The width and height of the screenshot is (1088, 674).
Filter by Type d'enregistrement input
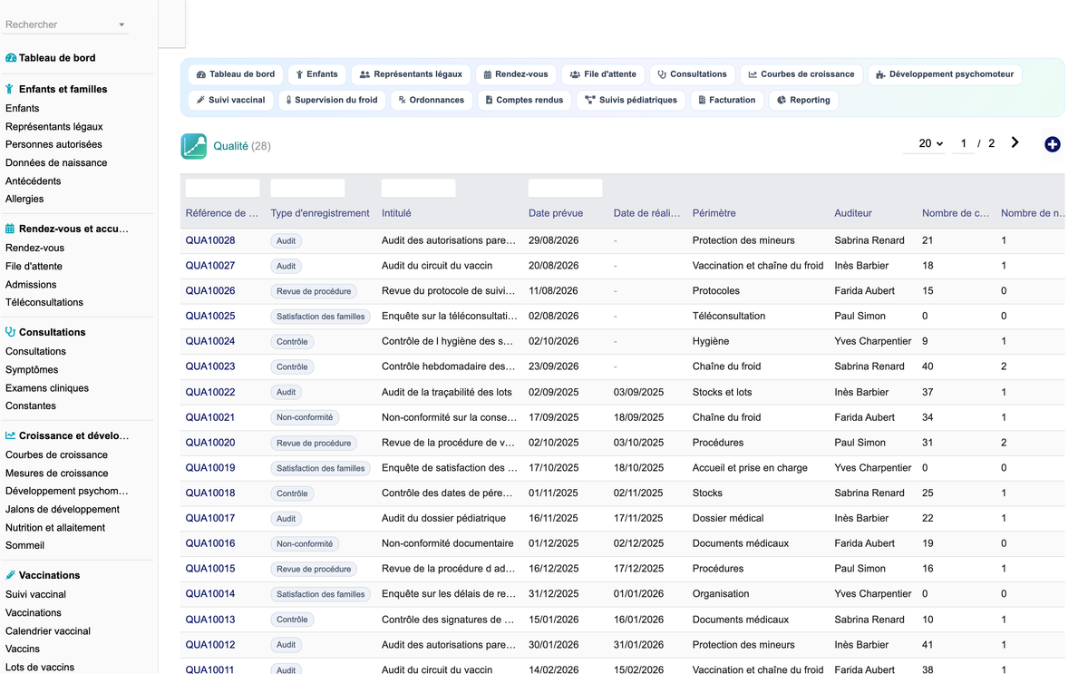pos(307,188)
